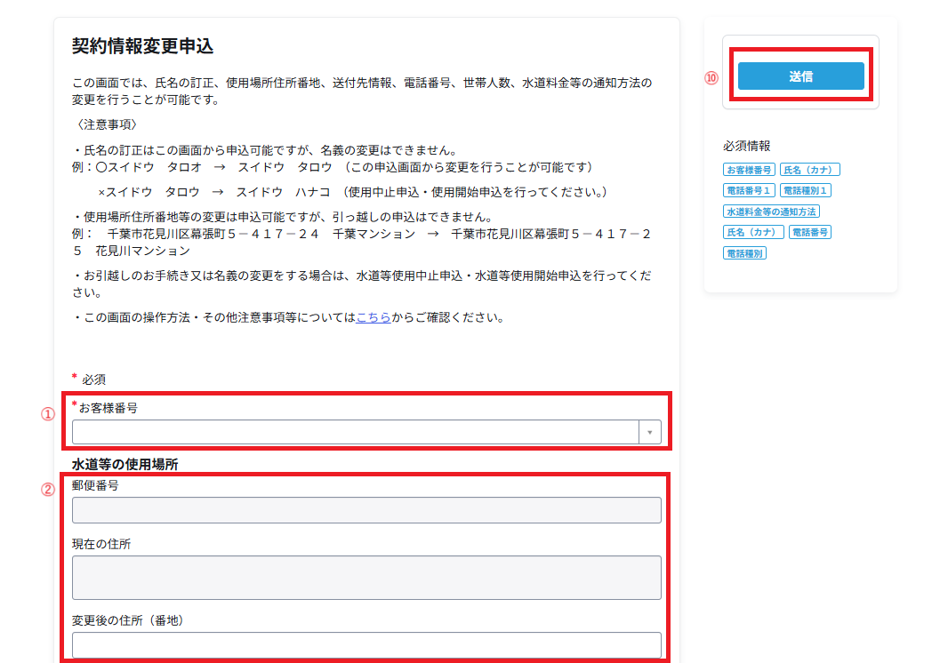Screen dimensions: 948x663
Task: Click the 電話番号 tag without a number
Action: click(x=810, y=232)
